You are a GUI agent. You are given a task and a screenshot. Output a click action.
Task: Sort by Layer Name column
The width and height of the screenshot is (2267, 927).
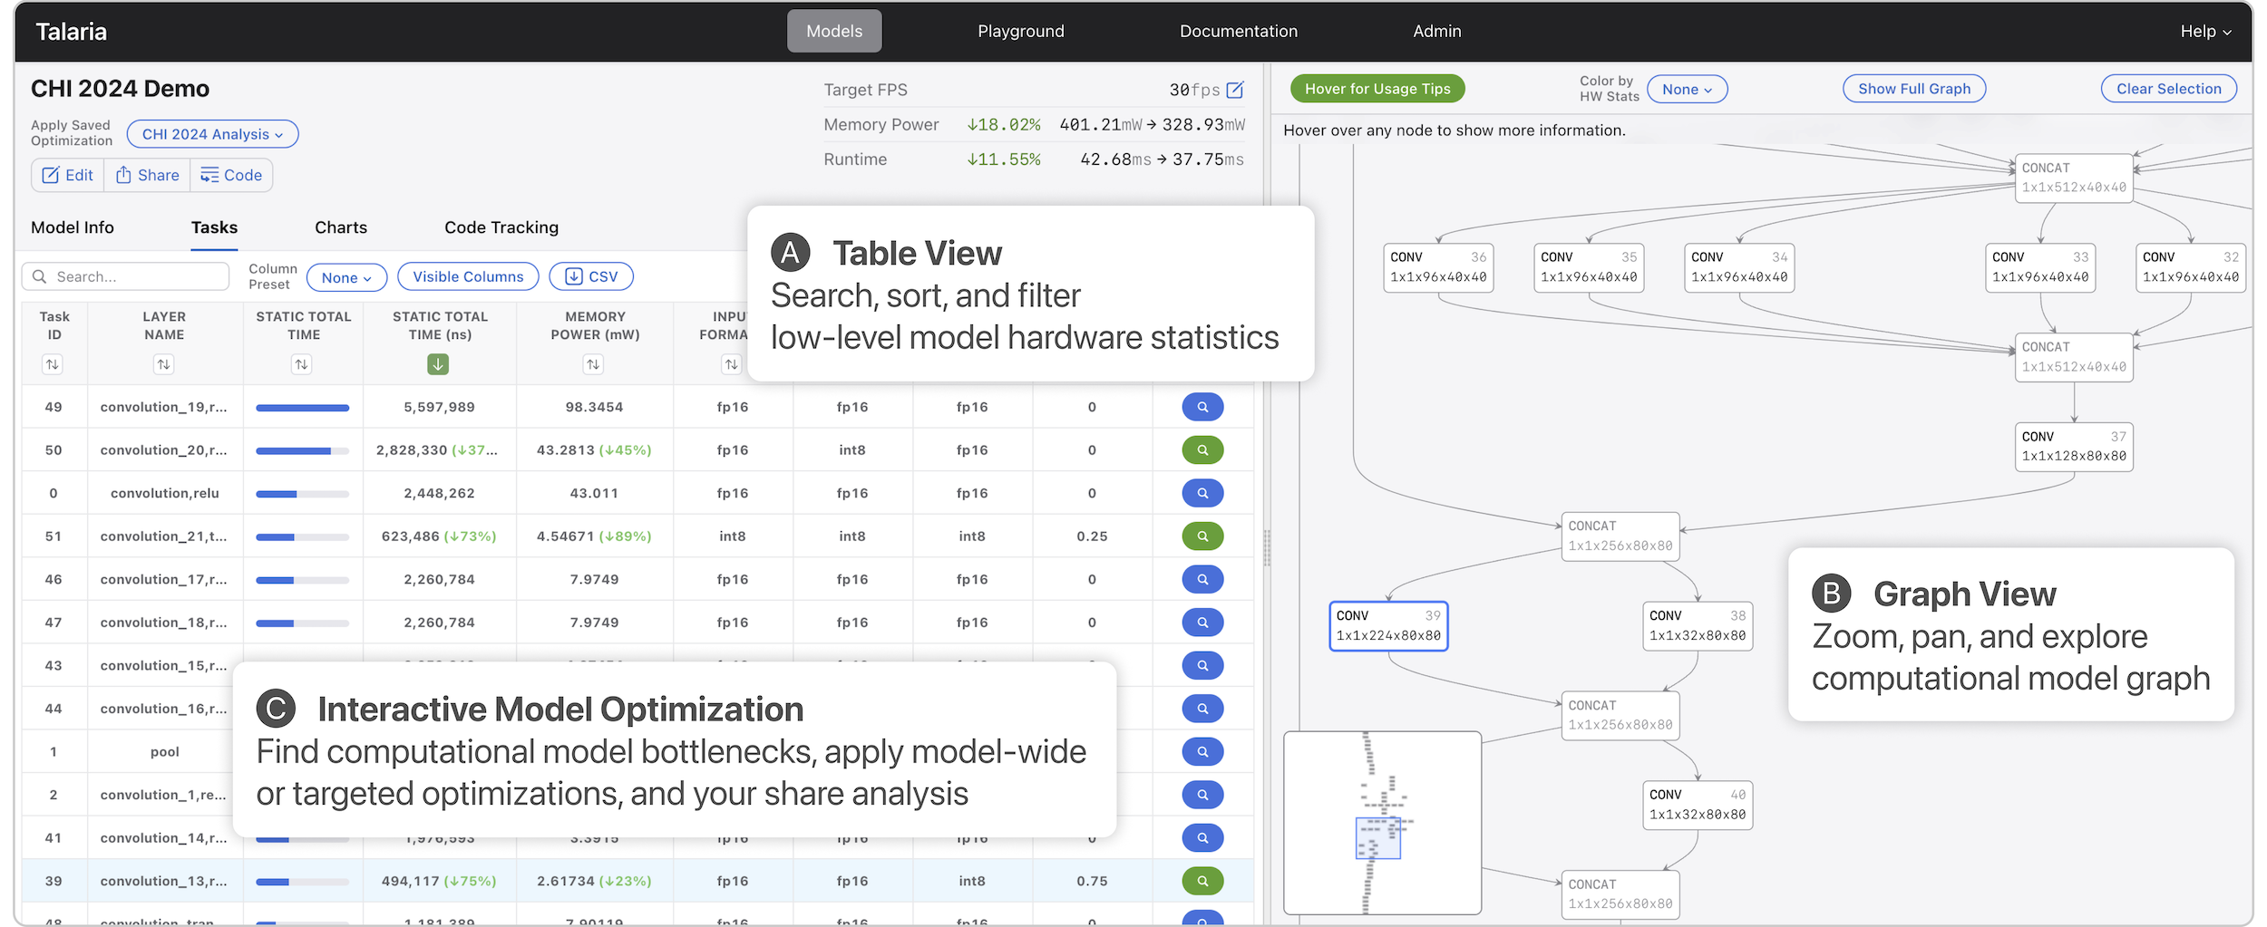click(163, 364)
